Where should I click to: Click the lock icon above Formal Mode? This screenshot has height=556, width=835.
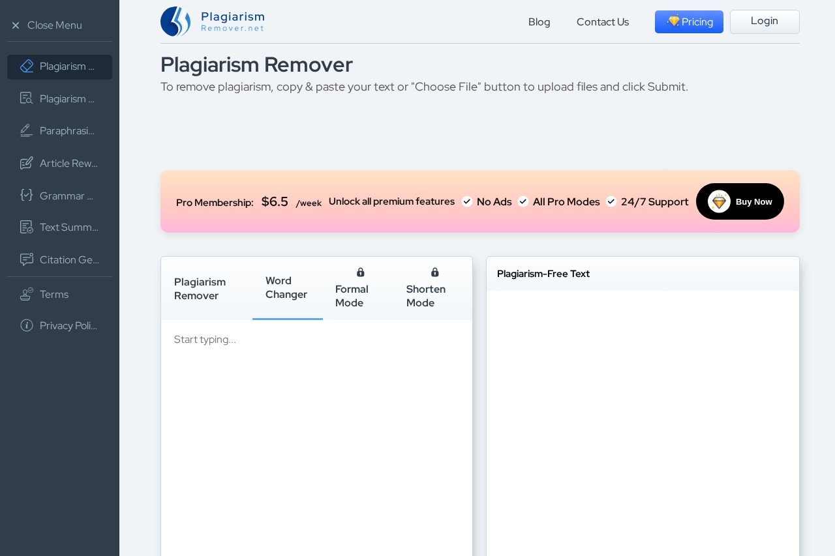[361, 272]
